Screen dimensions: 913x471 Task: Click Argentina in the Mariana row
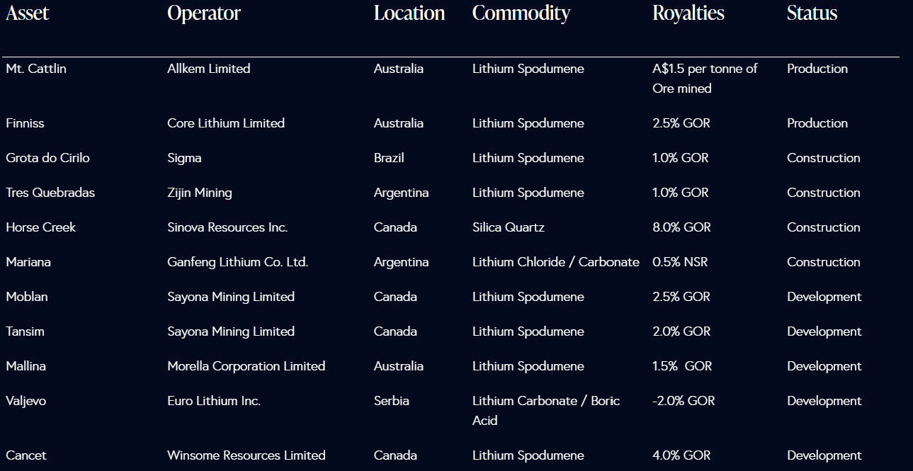click(402, 262)
